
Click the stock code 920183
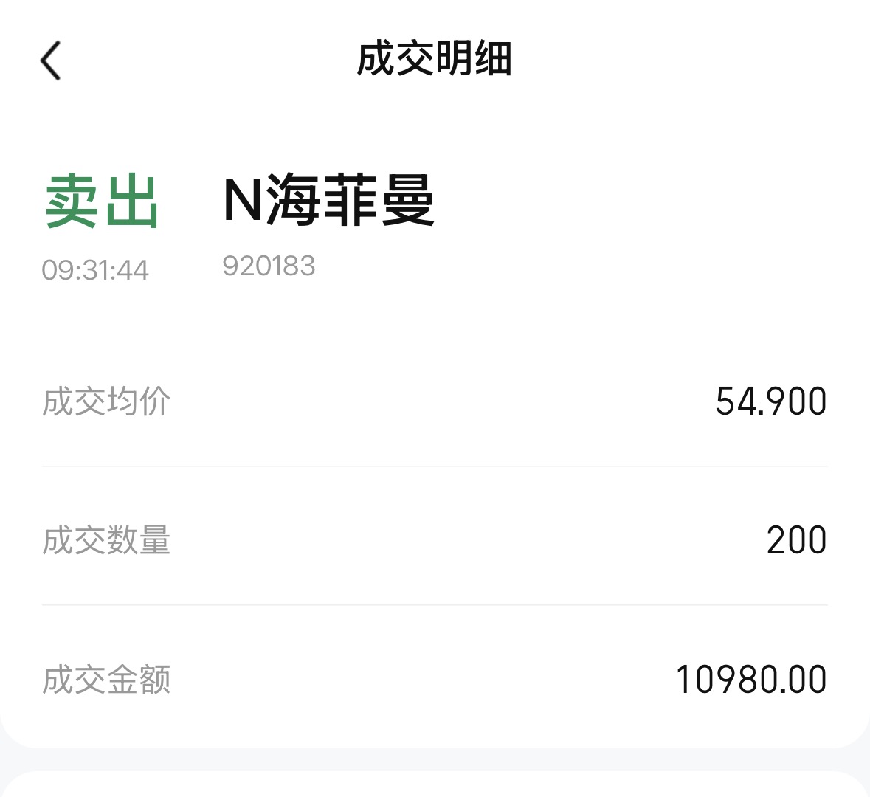269,266
